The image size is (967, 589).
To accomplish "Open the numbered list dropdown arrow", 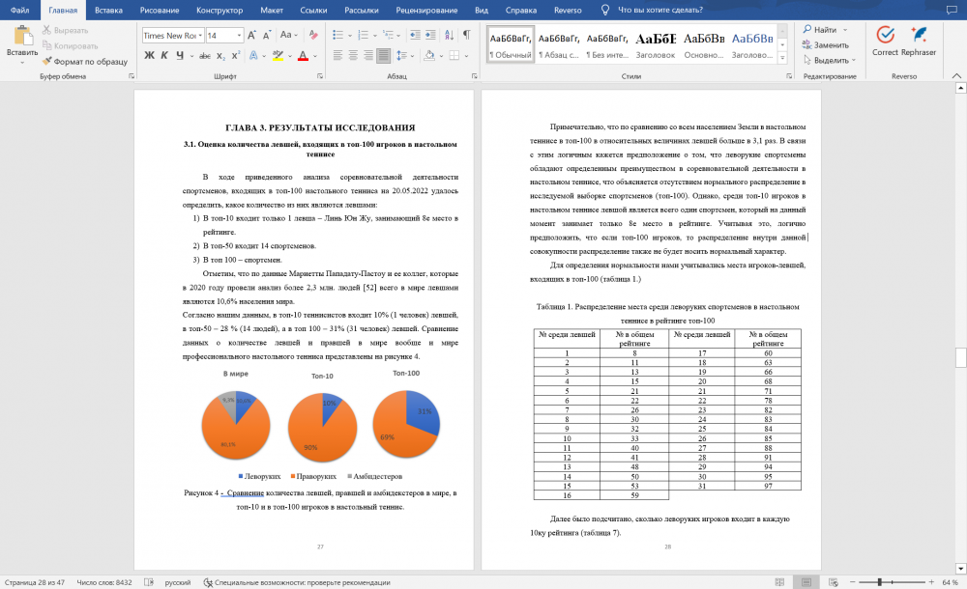I will pyautogui.click(x=375, y=36).
